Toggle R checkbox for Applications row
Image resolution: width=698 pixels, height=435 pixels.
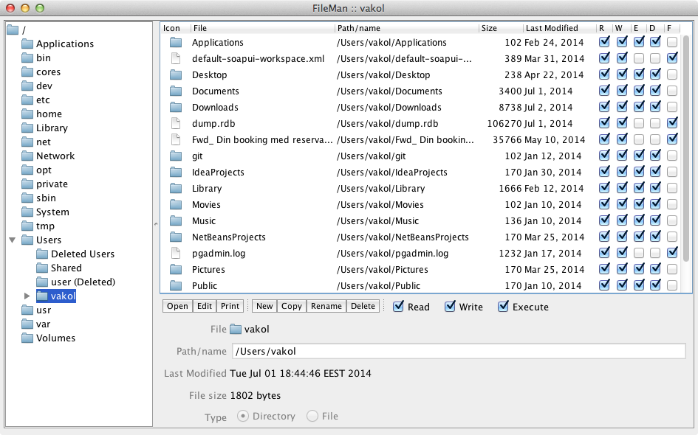pos(604,42)
